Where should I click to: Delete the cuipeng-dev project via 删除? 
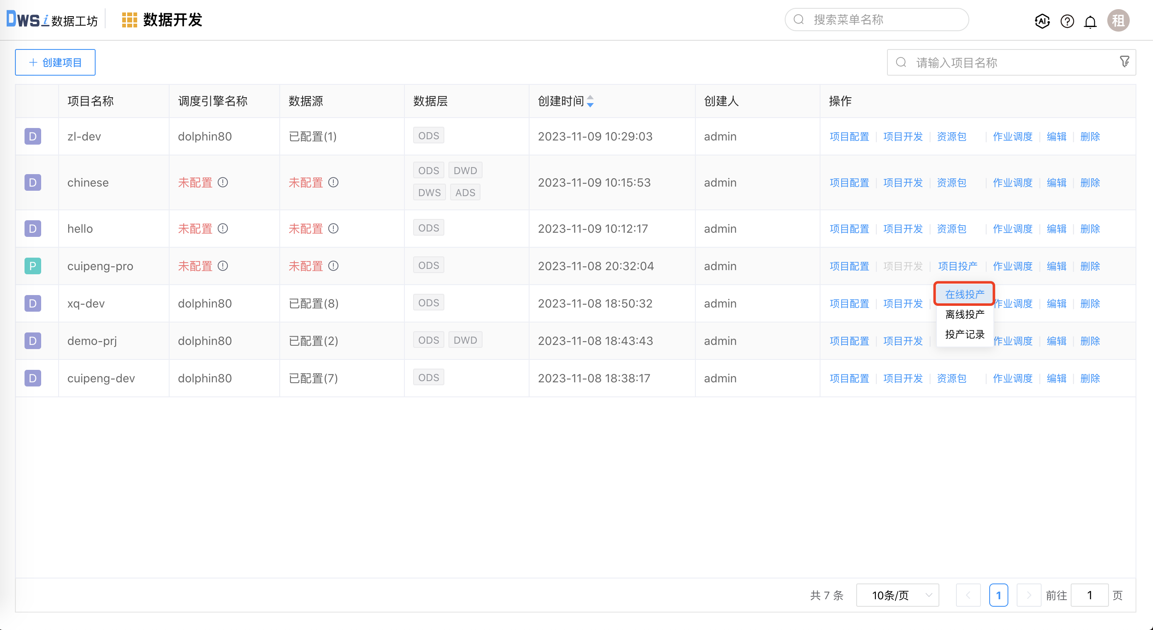[x=1090, y=379]
